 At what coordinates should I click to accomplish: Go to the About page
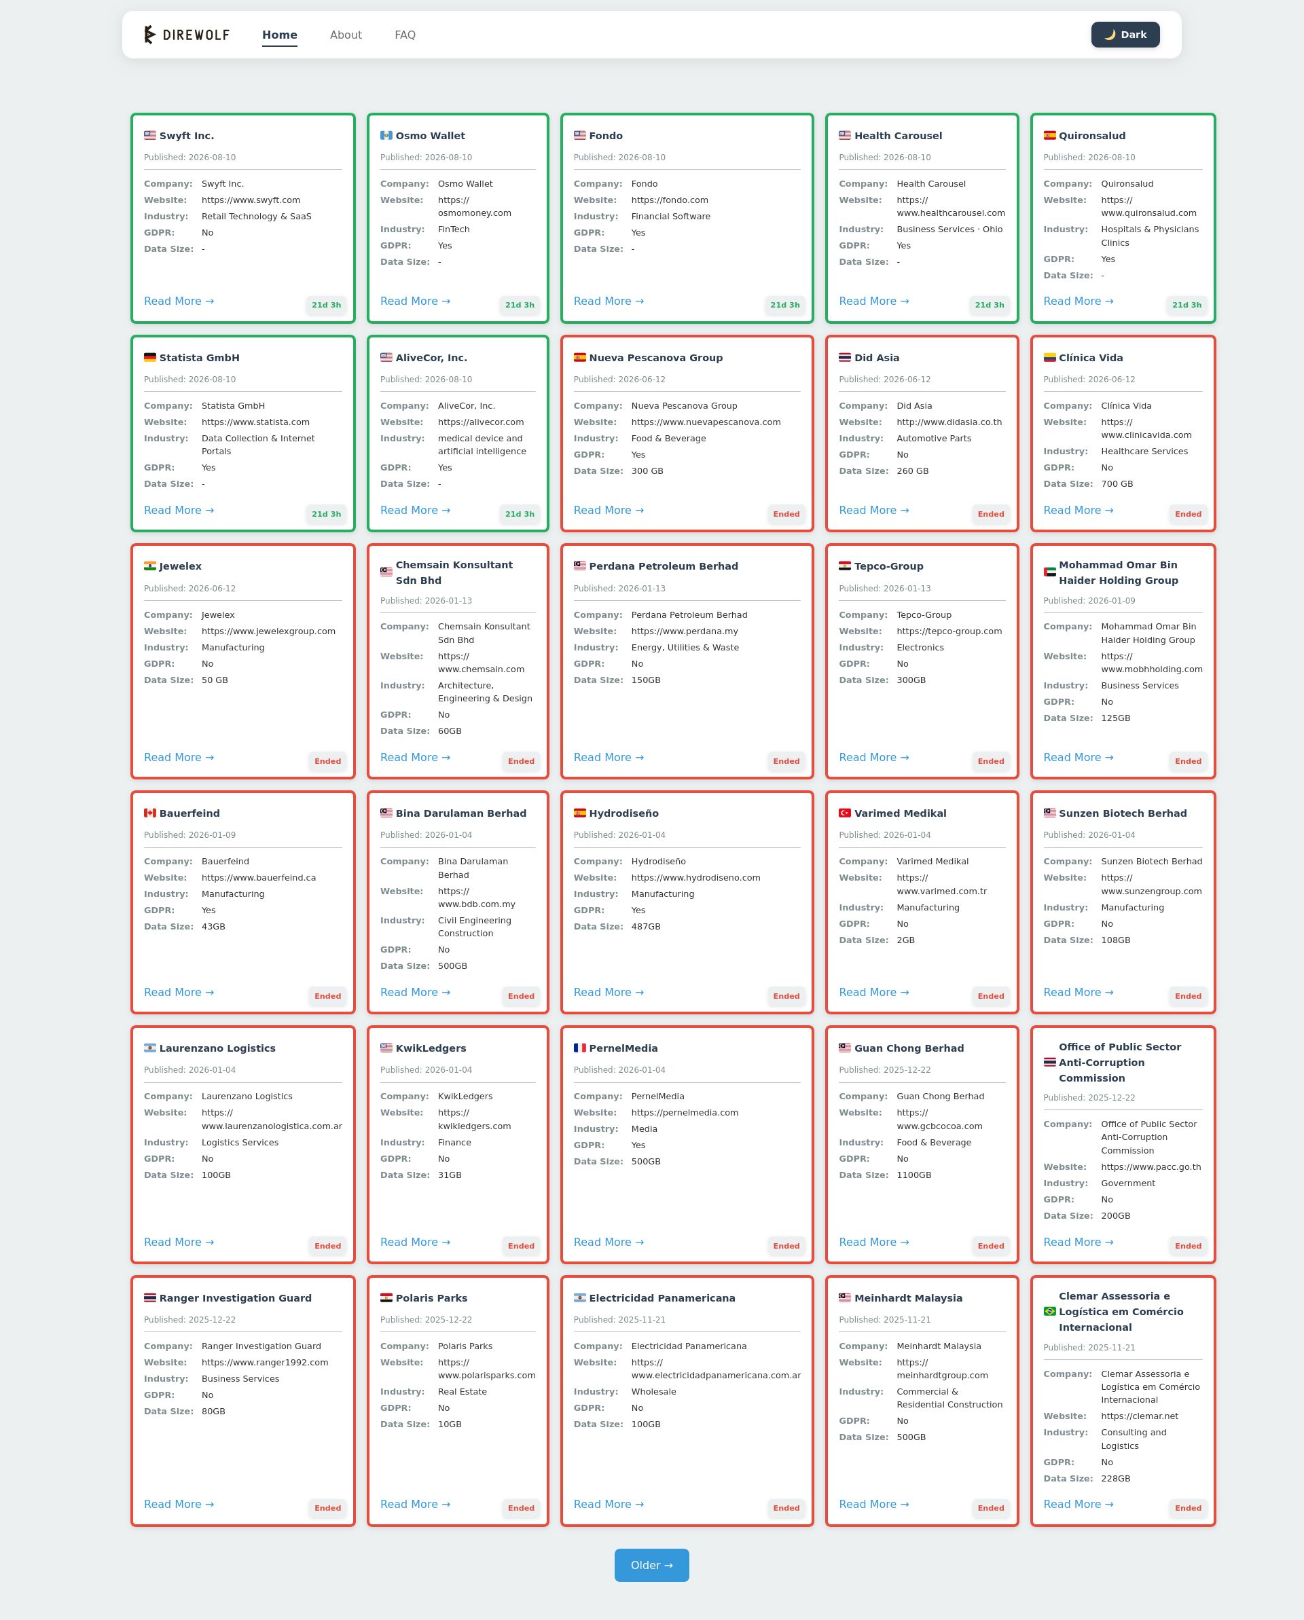coord(346,35)
